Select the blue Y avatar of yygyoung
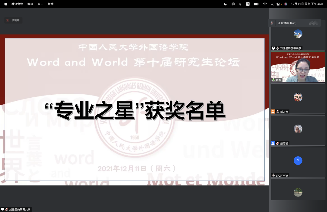This screenshot has width=327, height=212. click(298, 161)
